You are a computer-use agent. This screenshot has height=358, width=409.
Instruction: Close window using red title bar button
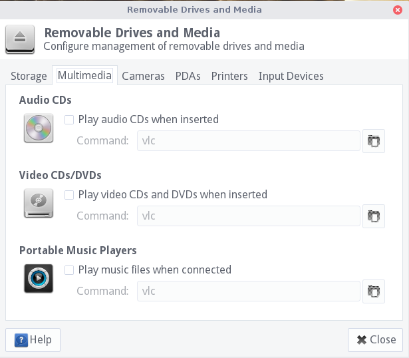(398, 9)
